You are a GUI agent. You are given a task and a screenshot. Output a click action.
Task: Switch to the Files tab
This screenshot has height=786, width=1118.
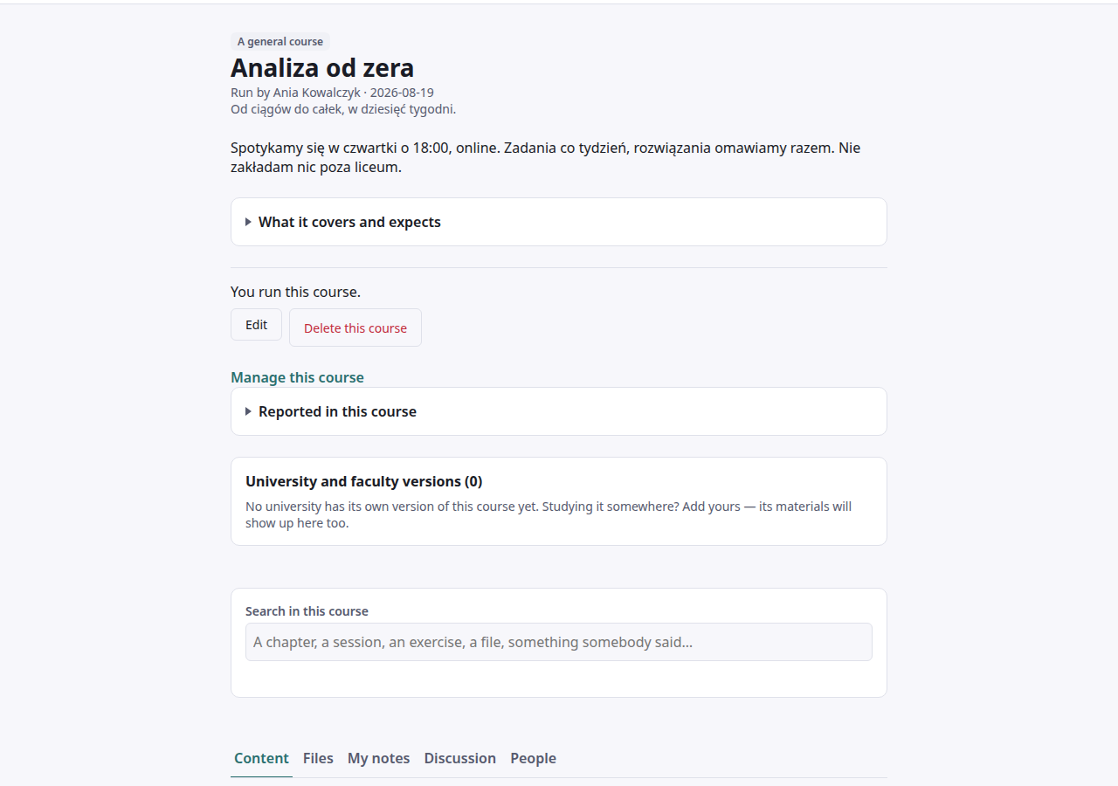point(318,758)
